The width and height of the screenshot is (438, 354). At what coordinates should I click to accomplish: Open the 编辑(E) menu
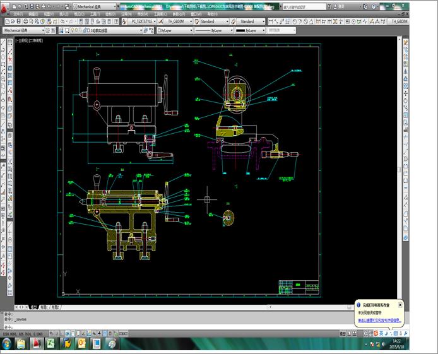(x=33, y=13)
